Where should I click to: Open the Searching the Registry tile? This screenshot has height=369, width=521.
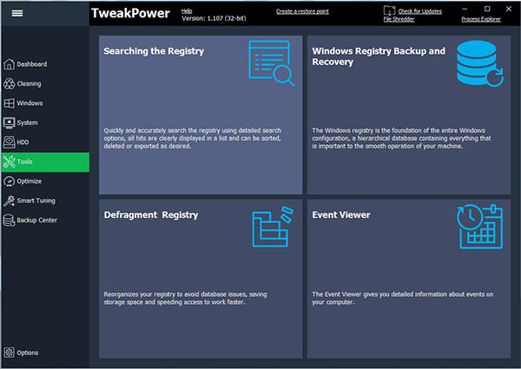pyautogui.click(x=201, y=115)
